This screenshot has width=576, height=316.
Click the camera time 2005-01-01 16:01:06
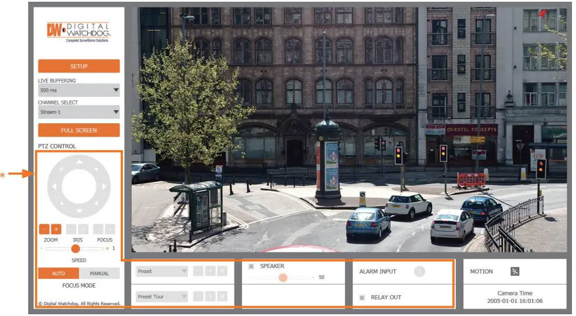coord(514,301)
